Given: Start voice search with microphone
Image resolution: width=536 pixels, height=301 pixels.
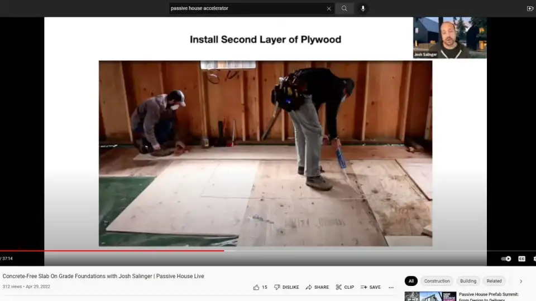Looking at the screenshot, I should coord(363,8).
